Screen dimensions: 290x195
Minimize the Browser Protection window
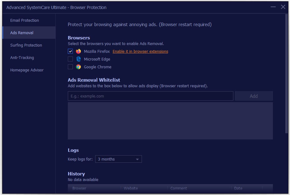(x=273, y=7)
